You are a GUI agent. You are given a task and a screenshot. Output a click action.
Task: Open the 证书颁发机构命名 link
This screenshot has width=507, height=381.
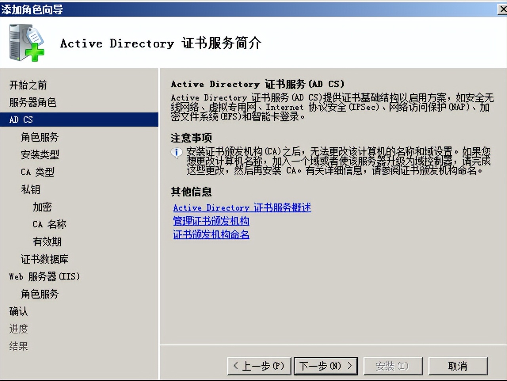coord(211,234)
